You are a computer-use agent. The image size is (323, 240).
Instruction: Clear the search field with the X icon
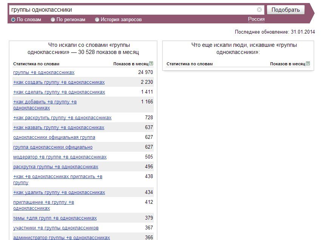[x=260, y=10]
